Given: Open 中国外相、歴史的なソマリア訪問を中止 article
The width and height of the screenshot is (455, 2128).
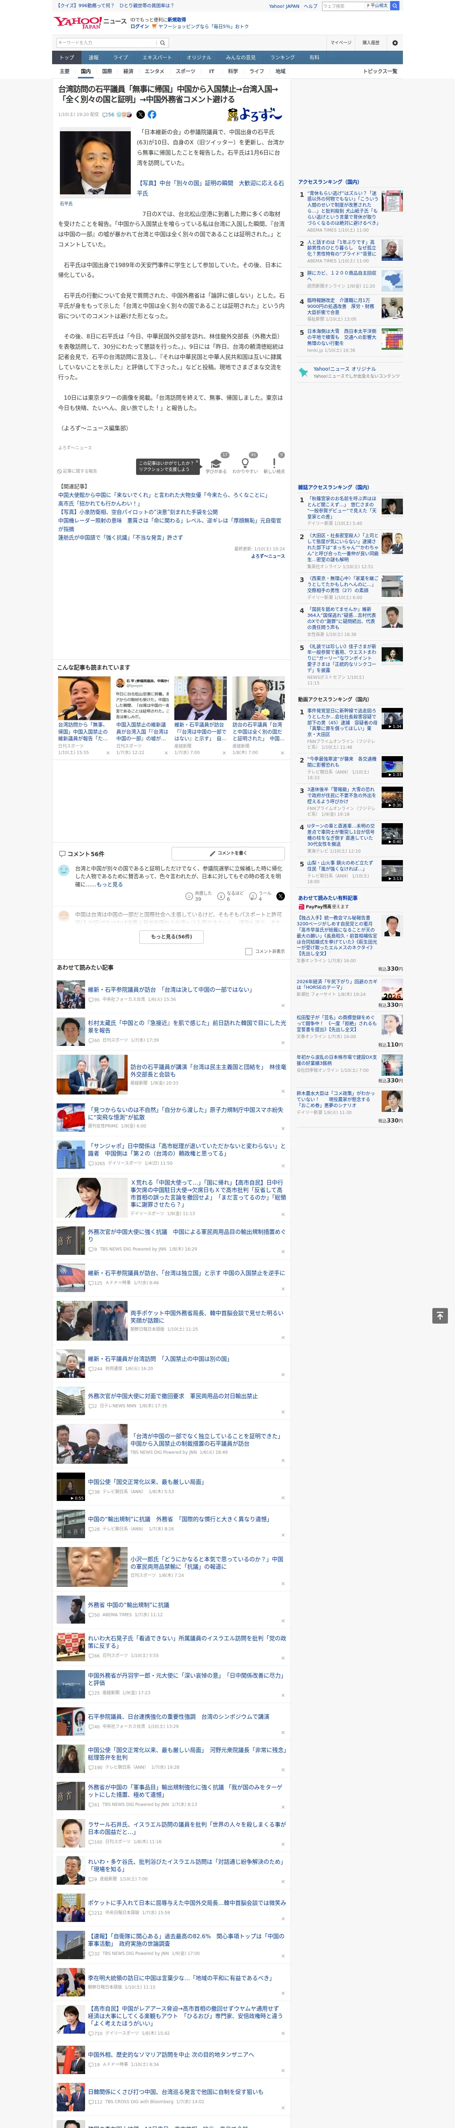Looking at the screenshot, I should [171, 2055].
